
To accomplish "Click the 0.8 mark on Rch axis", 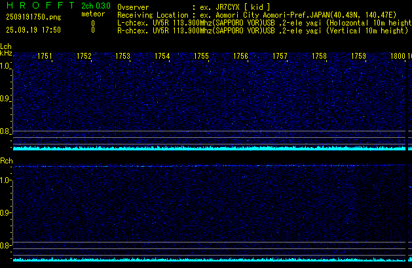I will pos(6,246).
